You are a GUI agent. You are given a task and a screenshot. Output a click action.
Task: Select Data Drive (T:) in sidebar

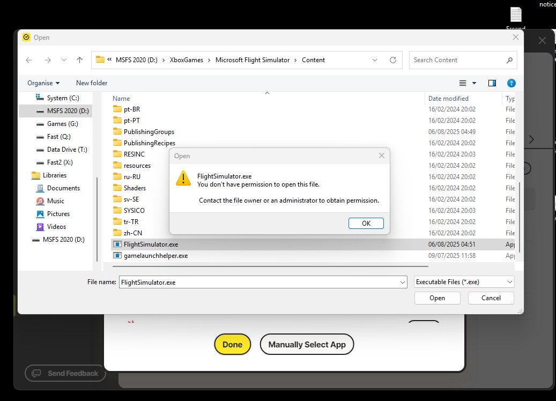62,150
